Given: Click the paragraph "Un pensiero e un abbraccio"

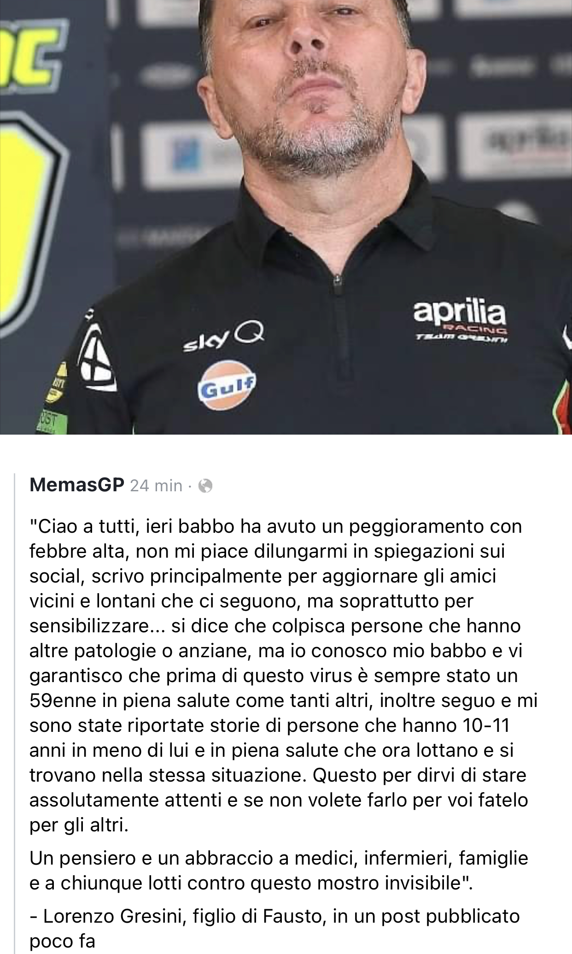Looking at the screenshot, I should click(x=279, y=871).
